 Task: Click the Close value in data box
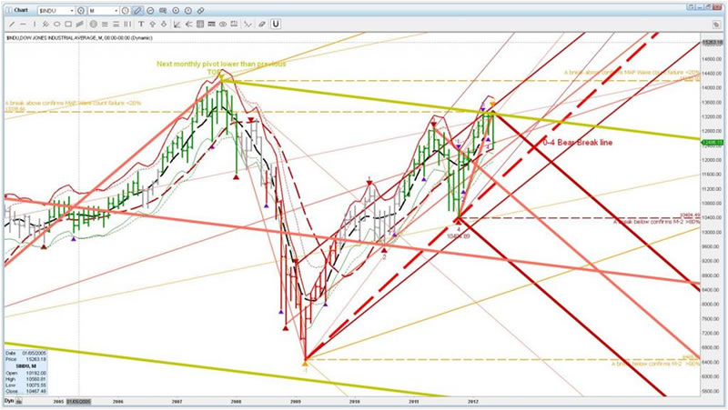tap(36, 392)
